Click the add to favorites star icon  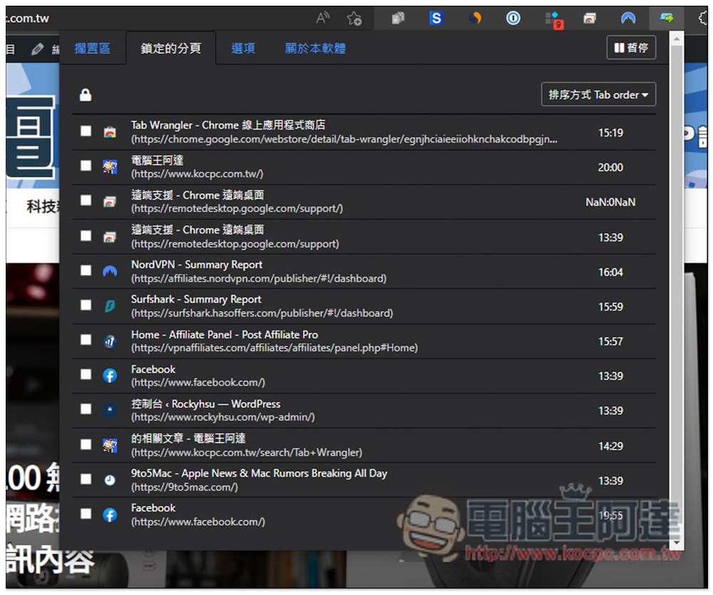click(354, 19)
